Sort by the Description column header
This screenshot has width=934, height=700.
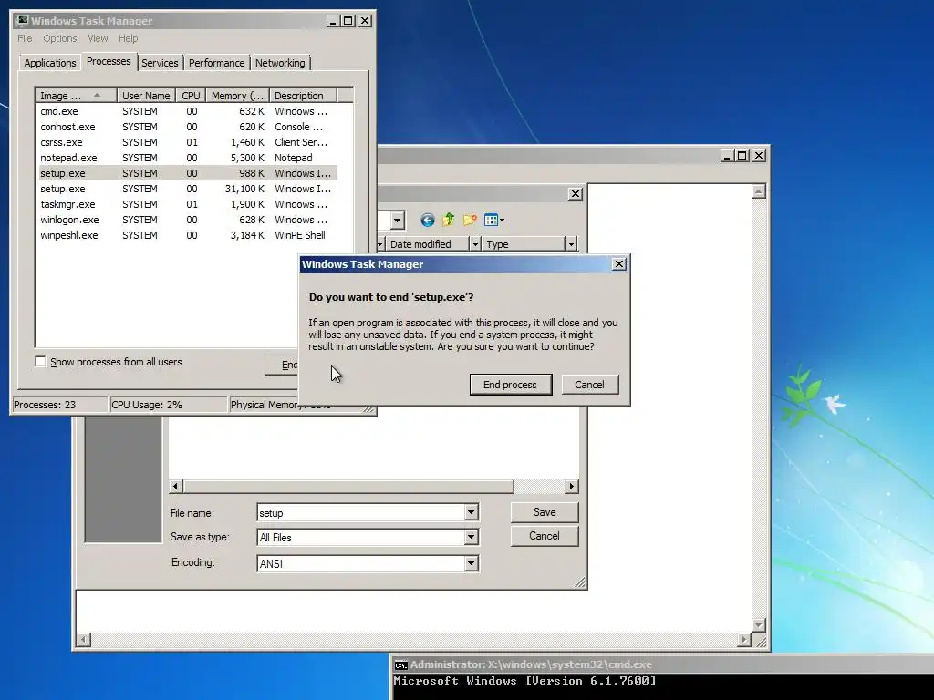(303, 95)
